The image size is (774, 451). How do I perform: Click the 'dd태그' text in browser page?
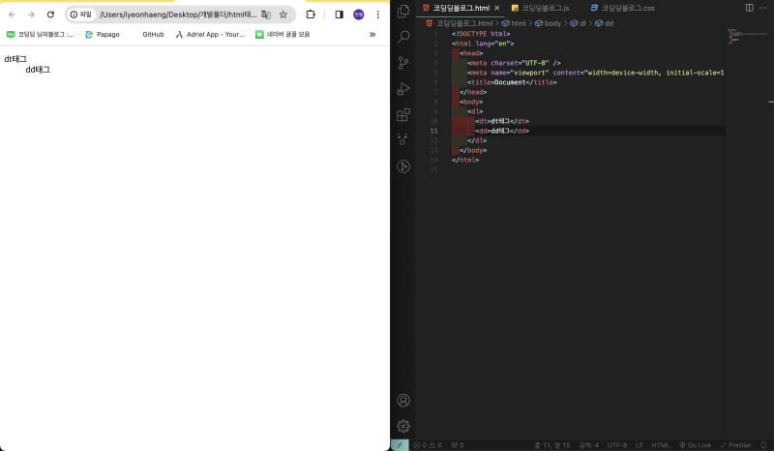coord(38,70)
